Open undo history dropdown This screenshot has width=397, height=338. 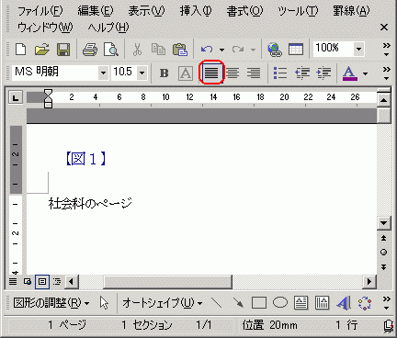[x=221, y=50]
